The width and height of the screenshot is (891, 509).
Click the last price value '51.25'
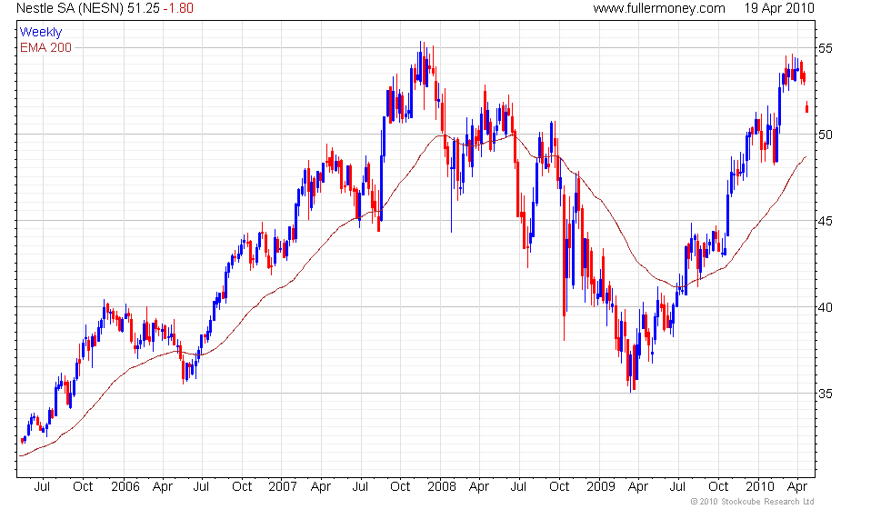click(x=144, y=8)
